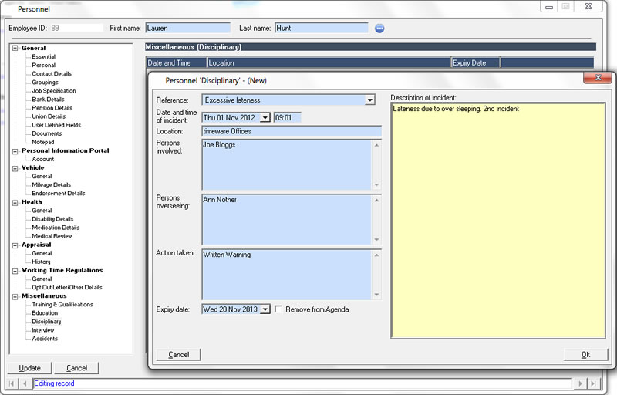617x395 pixels.
Task: Select Training & Qualifications in the tree
Action: (x=62, y=305)
